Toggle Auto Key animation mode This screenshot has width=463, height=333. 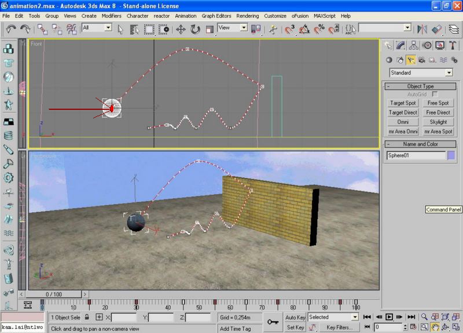[295, 317]
